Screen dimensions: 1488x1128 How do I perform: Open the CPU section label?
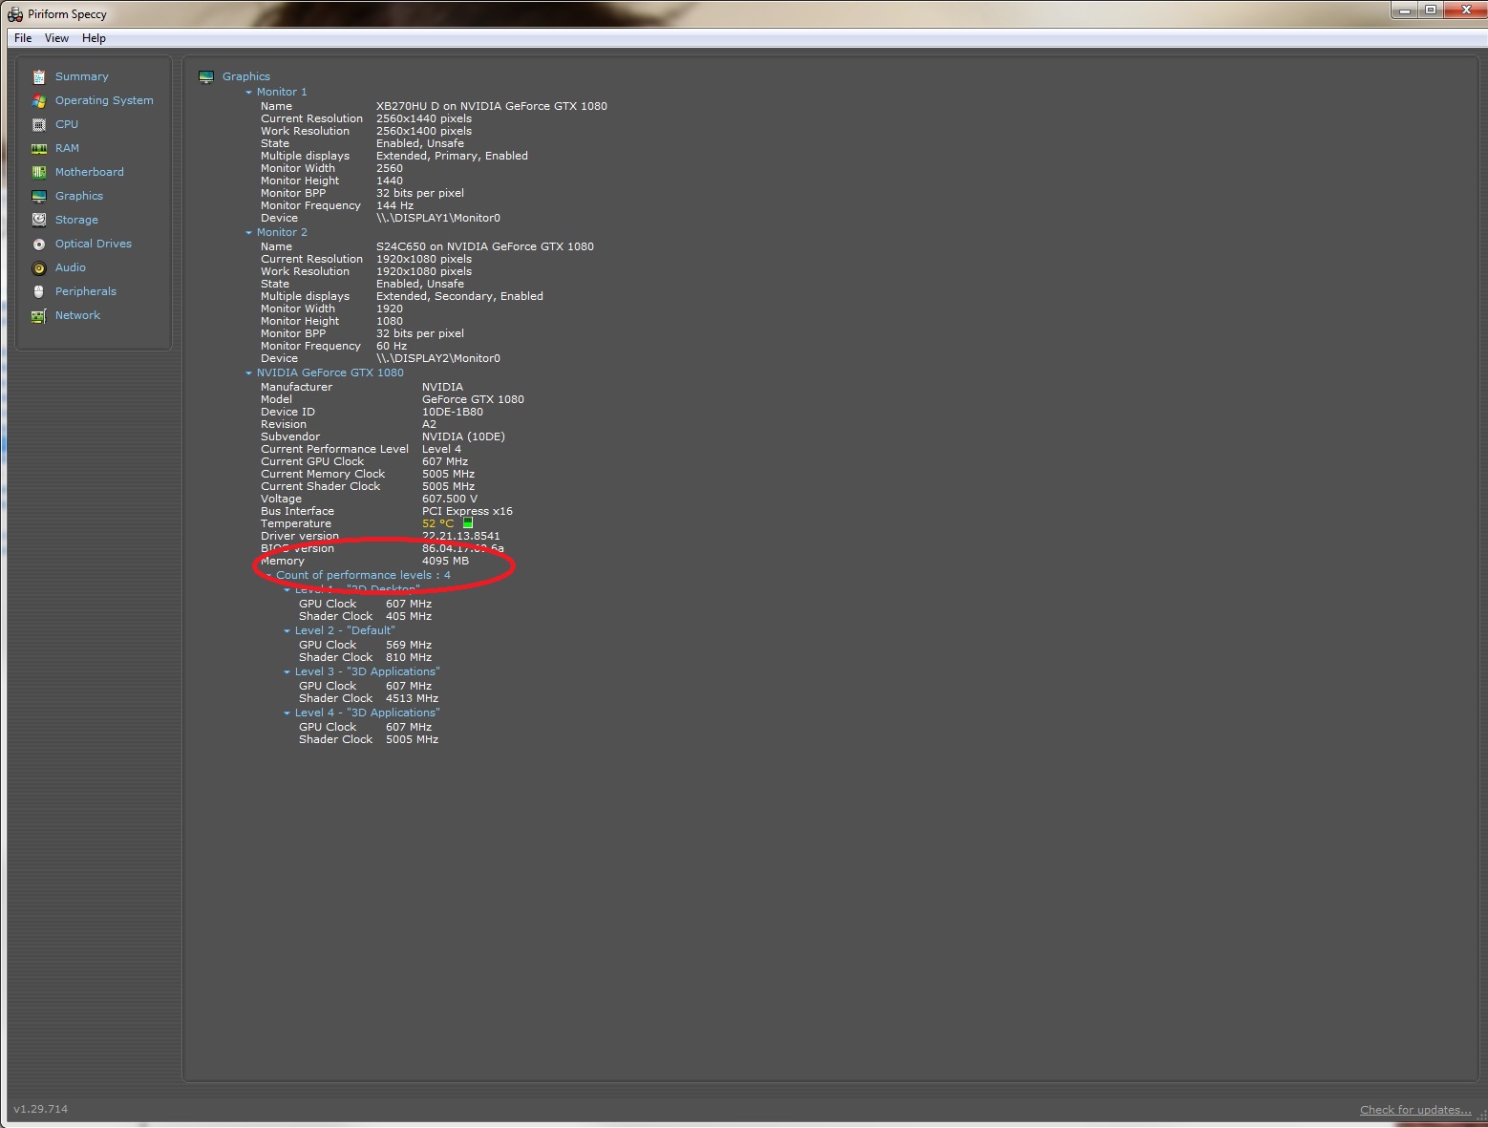point(67,124)
